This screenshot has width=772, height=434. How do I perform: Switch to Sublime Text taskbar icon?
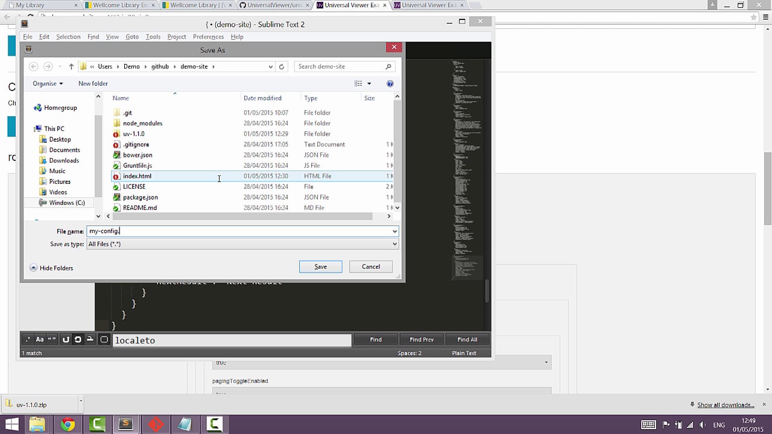tap(126, 424)
